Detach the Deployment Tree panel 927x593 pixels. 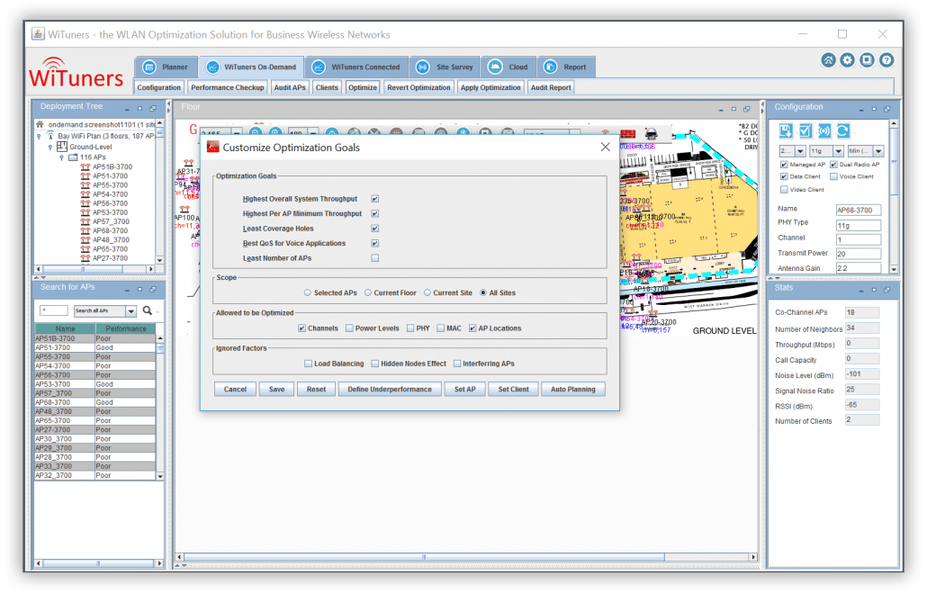pos(153,109)
